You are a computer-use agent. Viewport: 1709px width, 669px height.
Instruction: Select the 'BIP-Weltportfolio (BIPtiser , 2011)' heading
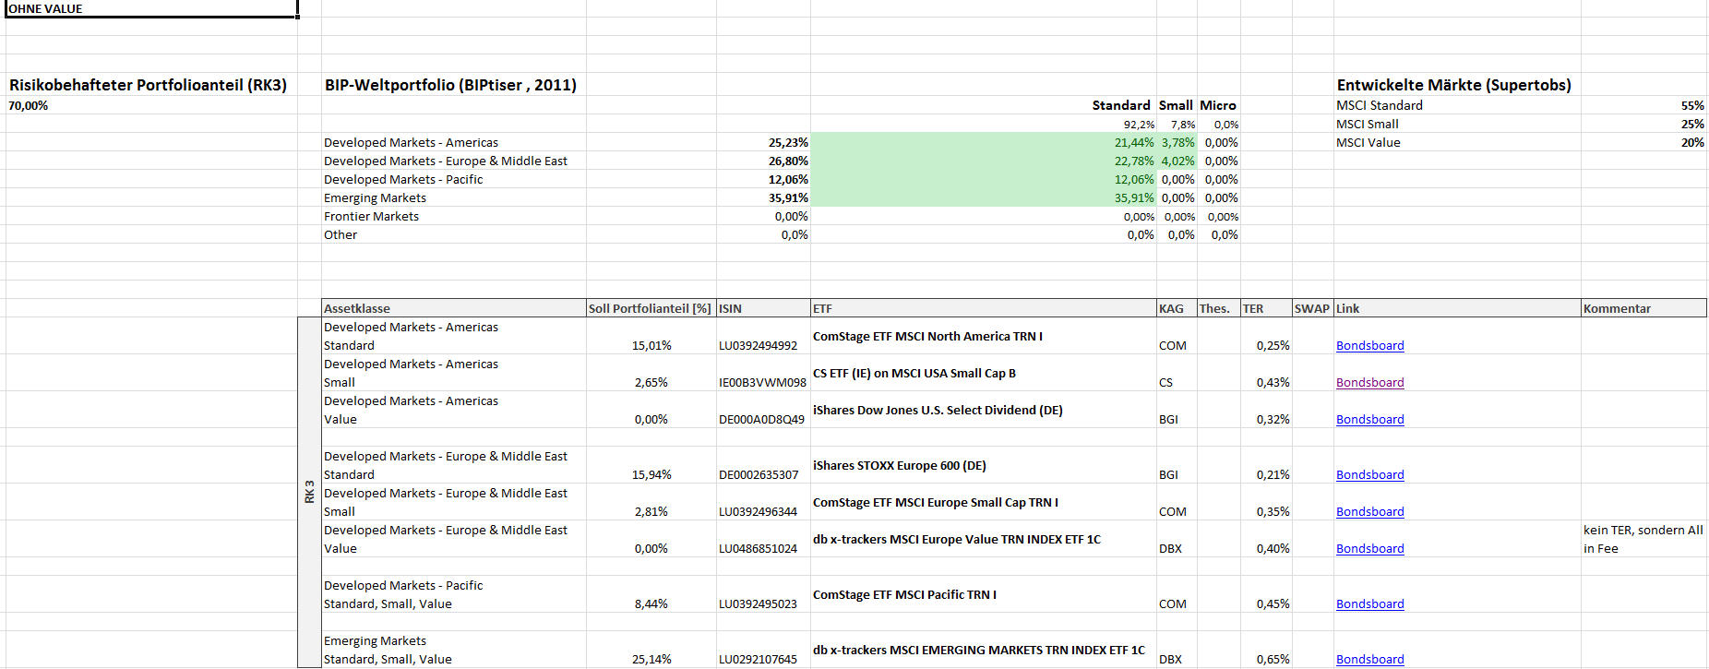(x=450, y=85)
